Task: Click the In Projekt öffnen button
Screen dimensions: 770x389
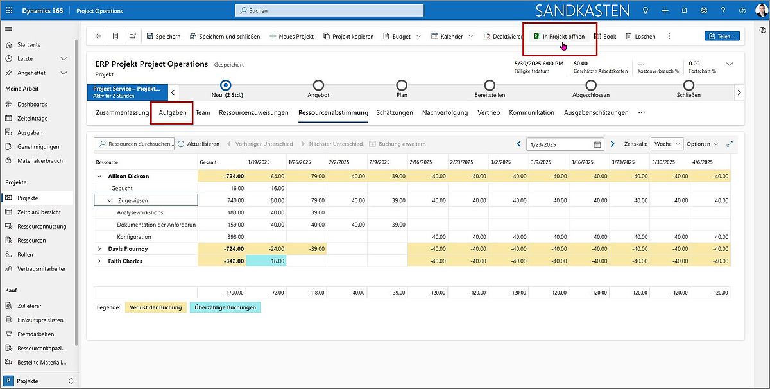Action: [x=559, y=36]
